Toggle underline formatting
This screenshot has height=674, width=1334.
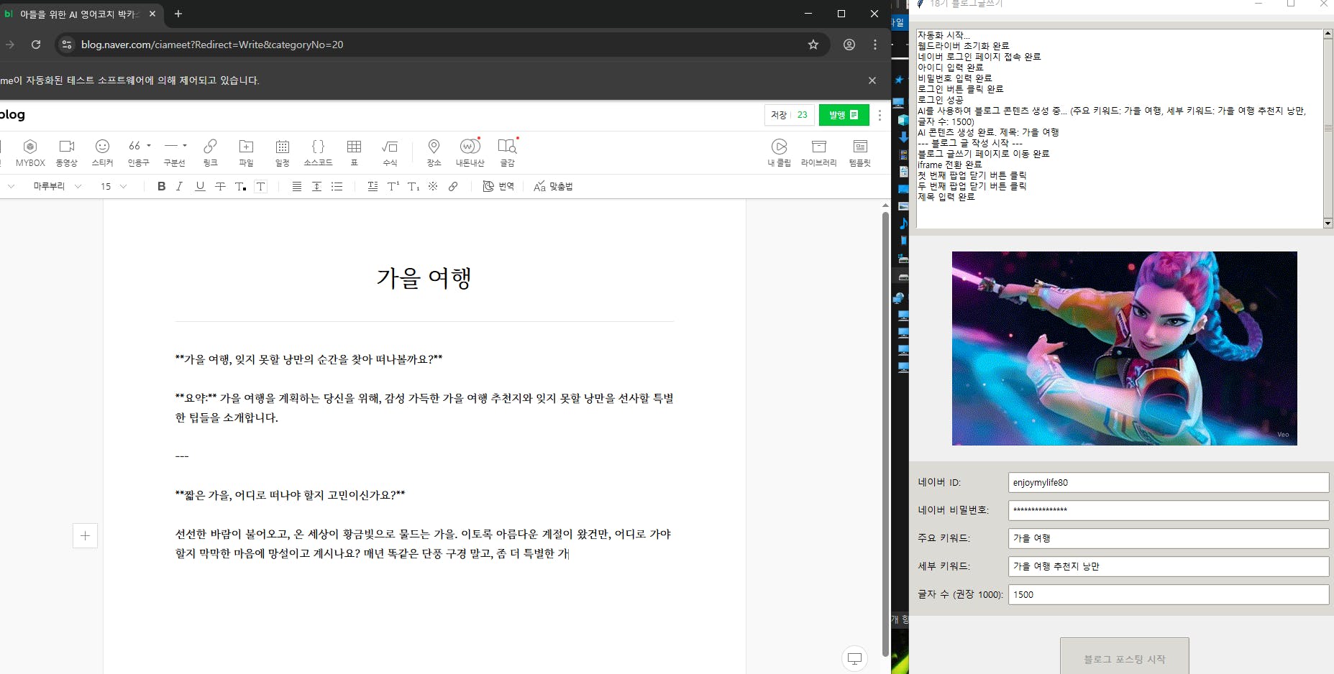pyautogui.click(x=200, y=186)
